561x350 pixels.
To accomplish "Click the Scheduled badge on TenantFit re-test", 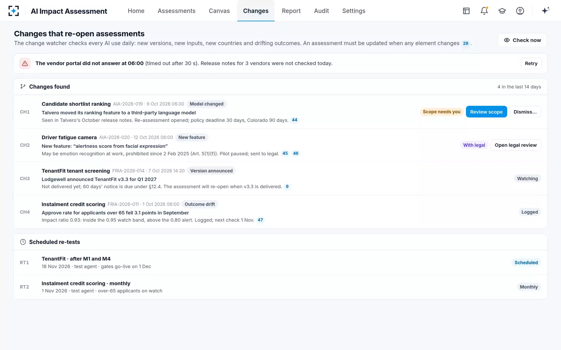I will pos(526,262).
